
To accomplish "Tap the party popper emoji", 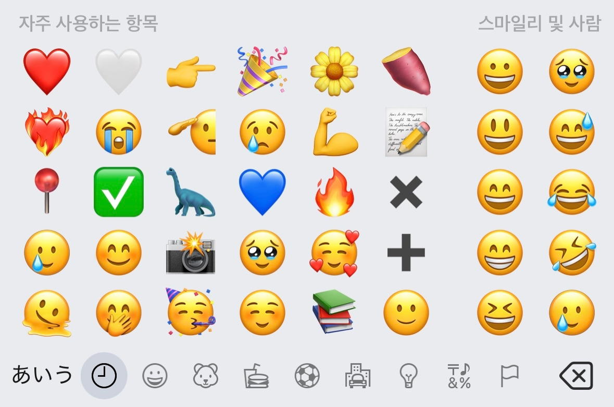I will 262,71.
